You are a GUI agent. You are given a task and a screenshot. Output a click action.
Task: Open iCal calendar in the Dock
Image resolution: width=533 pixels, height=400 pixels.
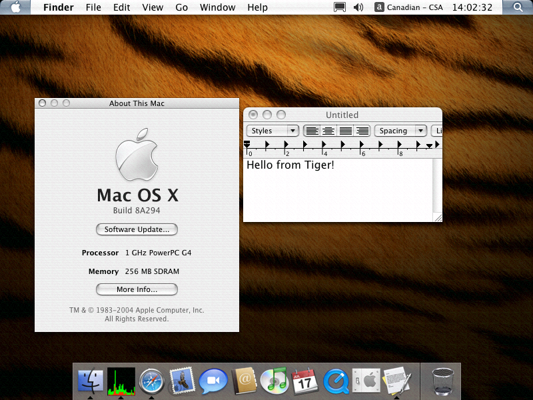305,381
